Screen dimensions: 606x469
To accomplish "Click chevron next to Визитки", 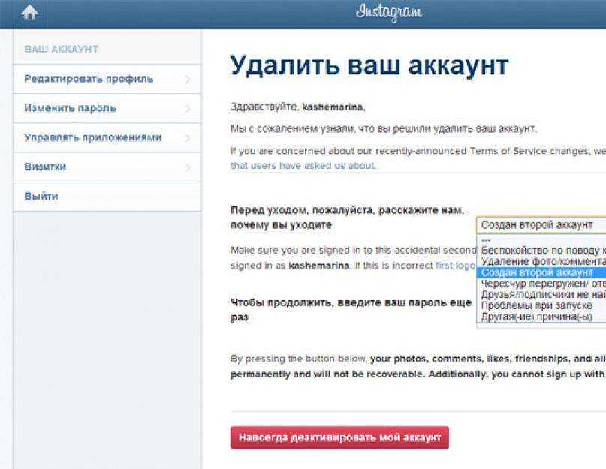I will click(x=188, y=167).
